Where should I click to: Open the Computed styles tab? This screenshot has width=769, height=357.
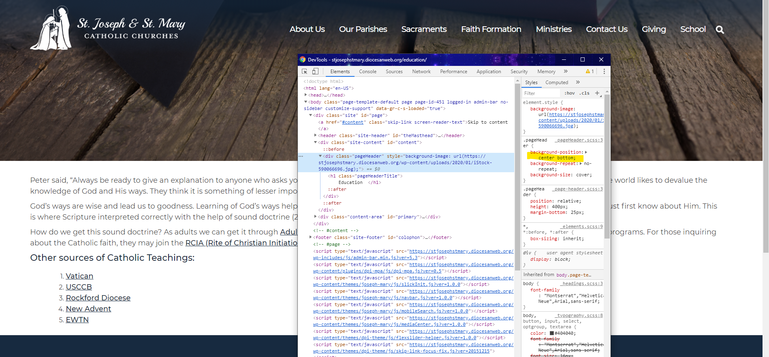556,82
